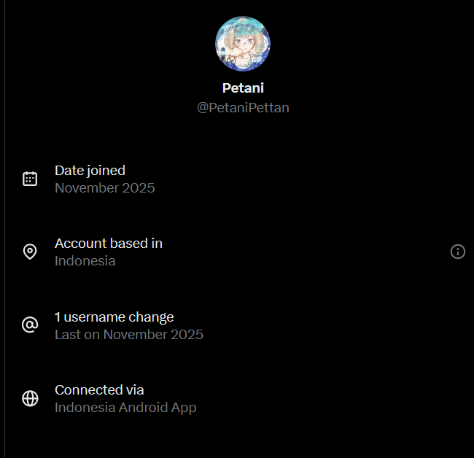This screenshot has height=458, width=474.
Task: Click the calendar icon next to Date joined
Action: 30,179
